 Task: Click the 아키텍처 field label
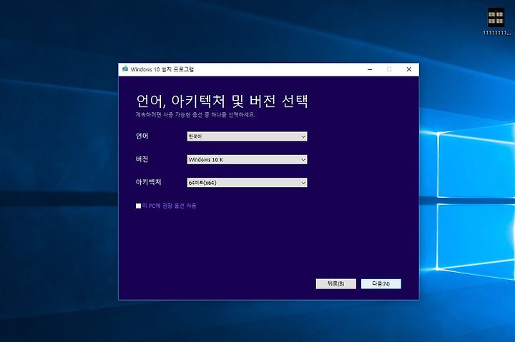(x=149, y=182)
